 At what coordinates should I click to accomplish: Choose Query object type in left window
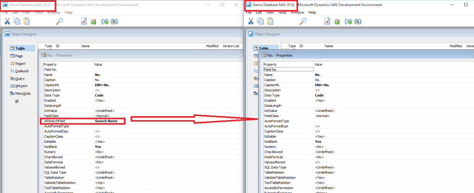click(x=19, y=79)
